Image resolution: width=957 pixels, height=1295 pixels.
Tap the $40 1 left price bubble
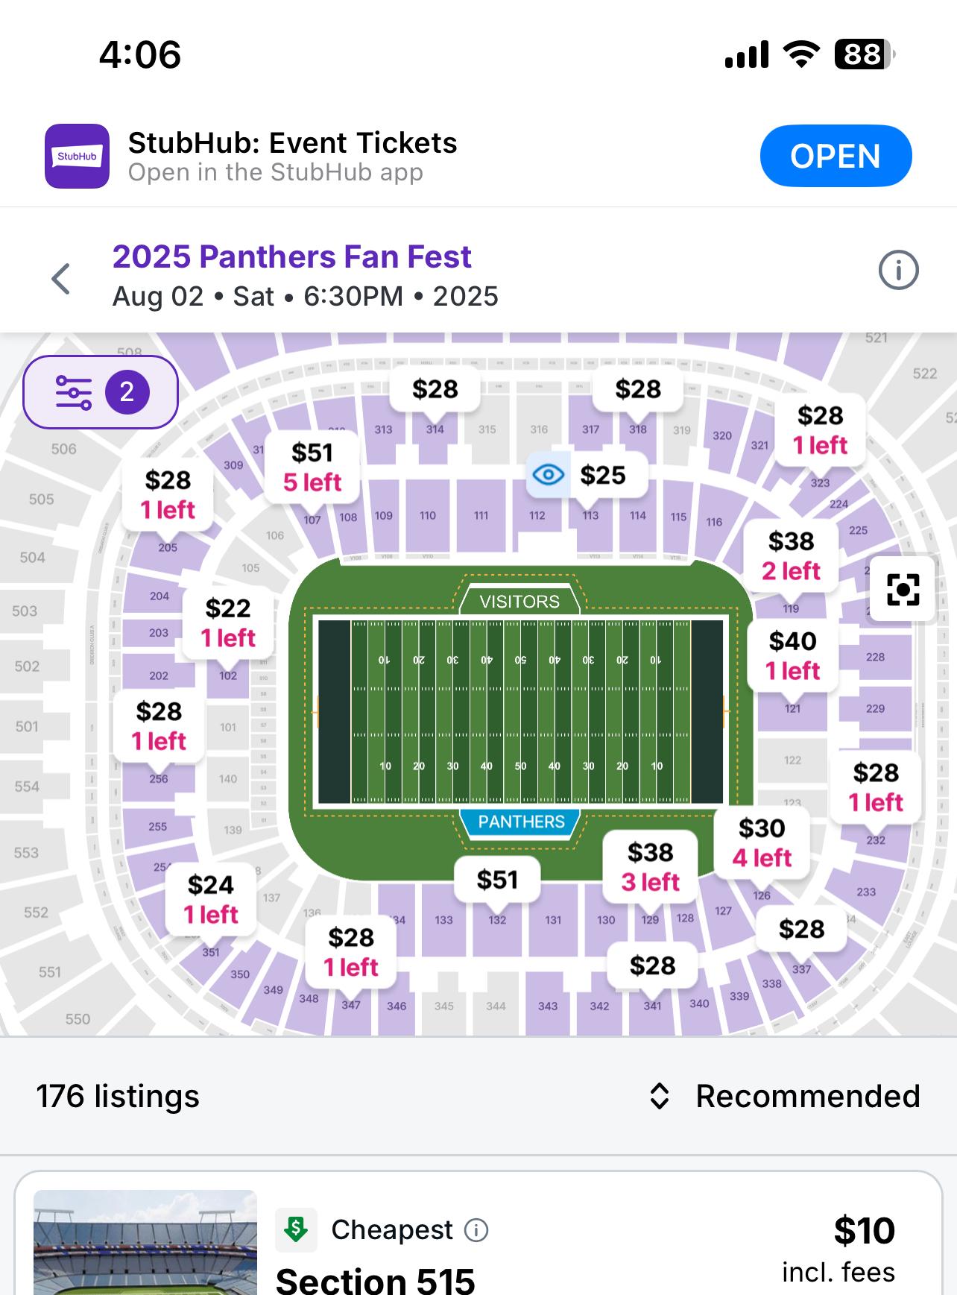(x=792, y=656)
